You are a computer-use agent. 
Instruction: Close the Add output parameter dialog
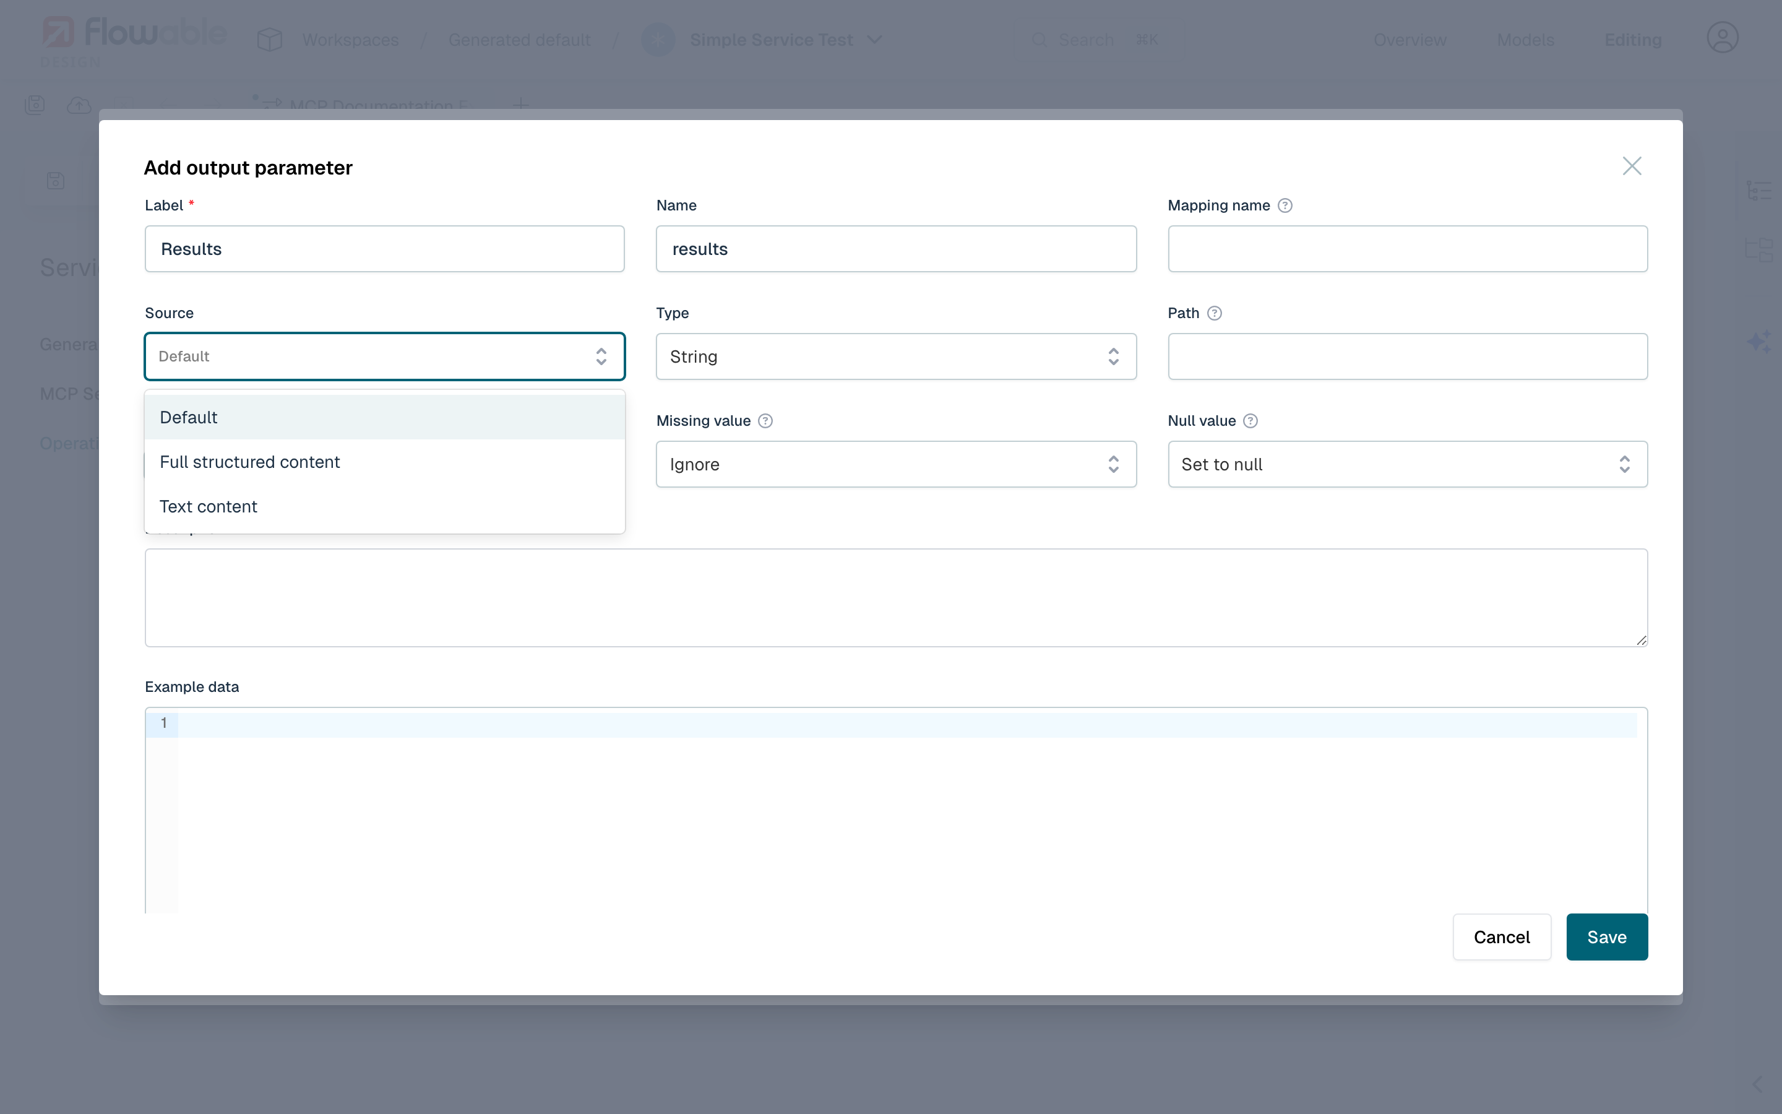pos(1632,166)
